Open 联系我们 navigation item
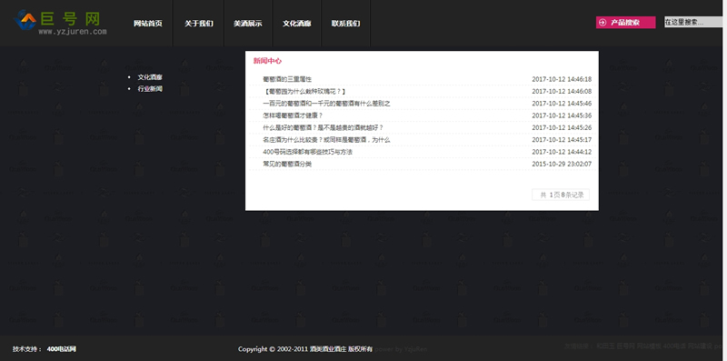This screenshot has width=727, height=361. 345,24
